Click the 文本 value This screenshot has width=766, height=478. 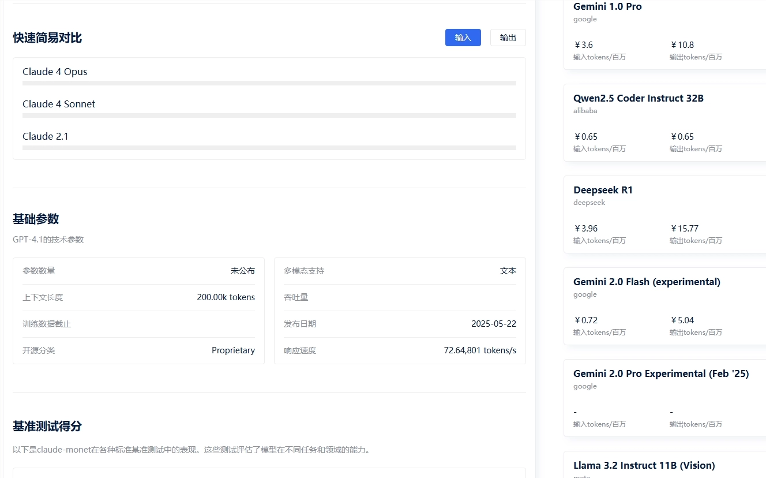click(x=508, y=271)
